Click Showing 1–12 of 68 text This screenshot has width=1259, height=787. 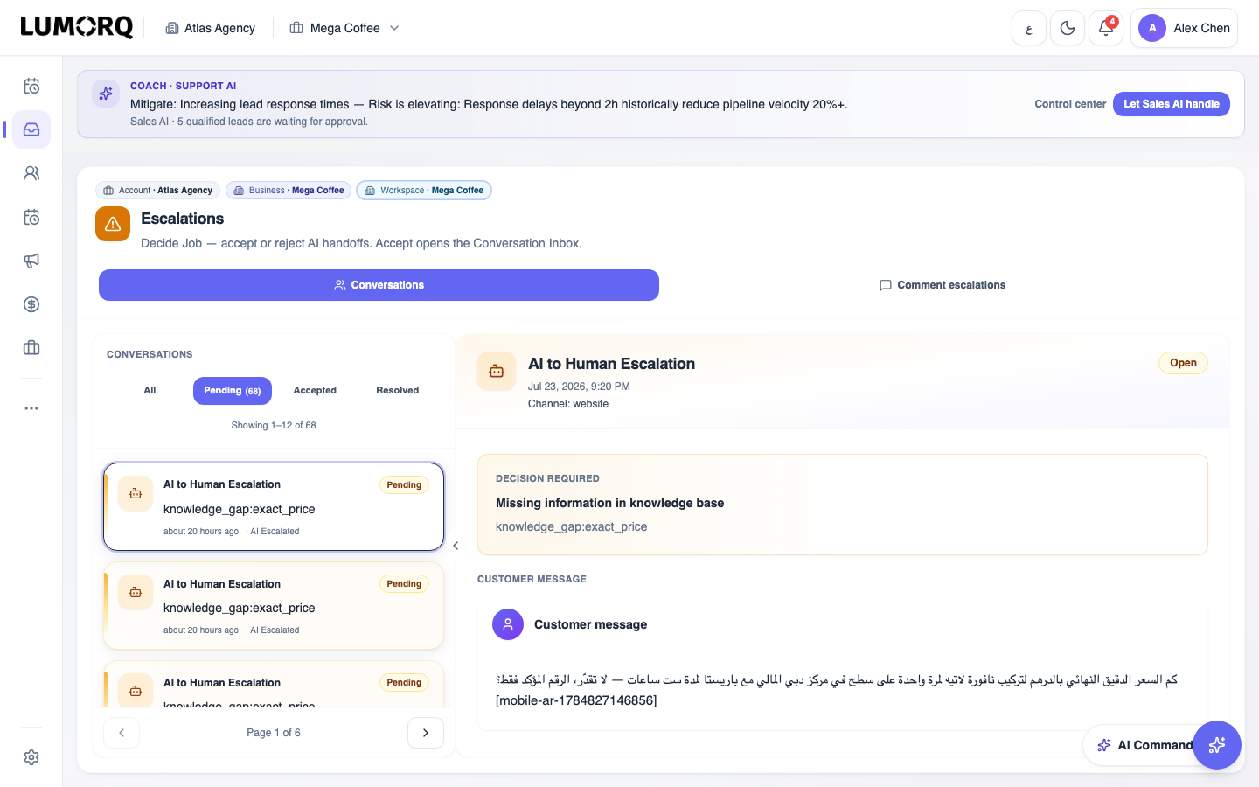(x=274, y=426)
